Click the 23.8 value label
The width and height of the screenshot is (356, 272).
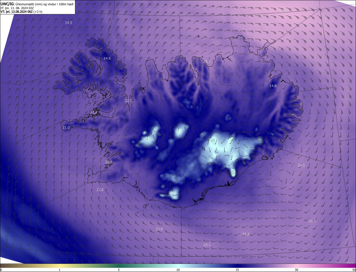pyautogui.click(x=159, y=229)
